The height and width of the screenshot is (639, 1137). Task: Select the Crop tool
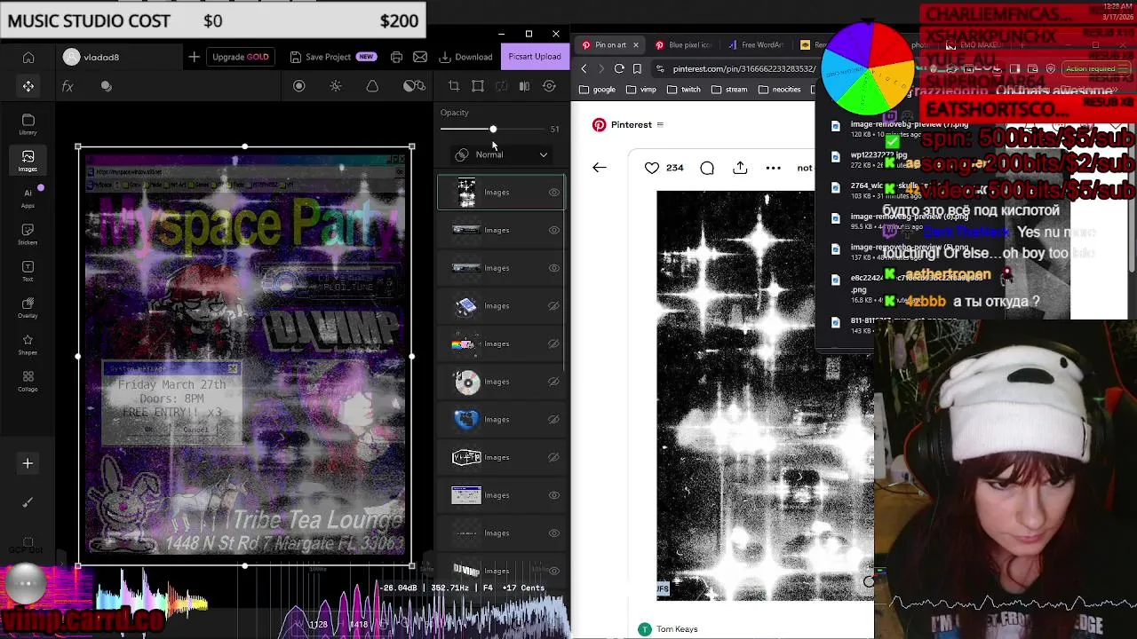click(x=454, y=86)
